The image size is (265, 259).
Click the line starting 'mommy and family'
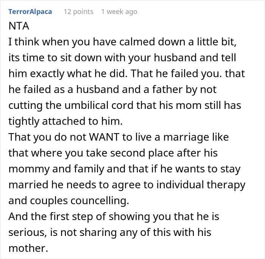pyautogui.click(x=125, y=169)
